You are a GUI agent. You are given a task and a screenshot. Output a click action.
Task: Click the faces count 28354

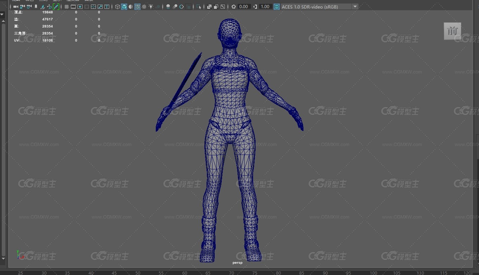[x=48, y=26]
